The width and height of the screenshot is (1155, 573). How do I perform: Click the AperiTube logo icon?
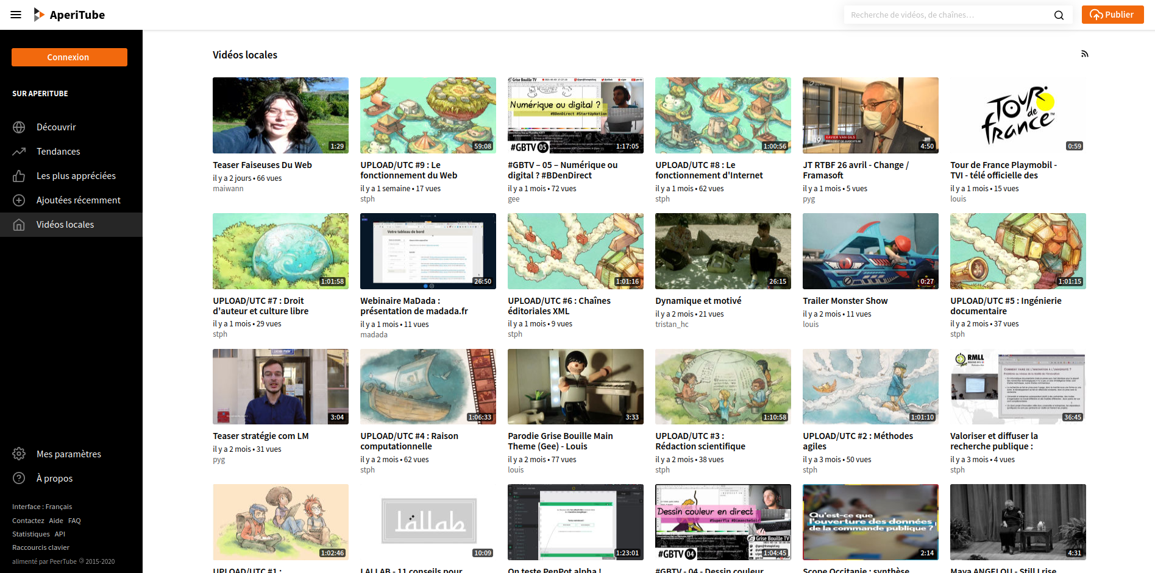38,15
